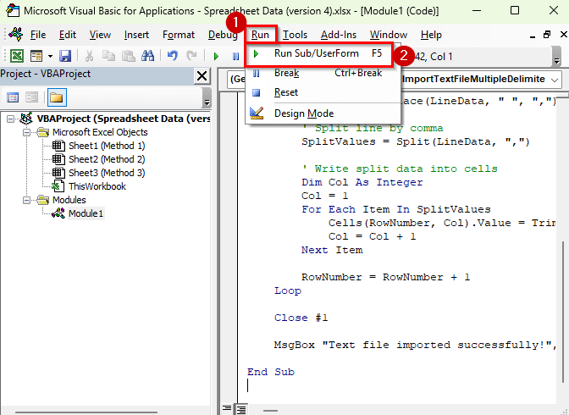Click the Redo toolbar icon
The height and width of the screenshot is (415, 569).
click(191, 56)
